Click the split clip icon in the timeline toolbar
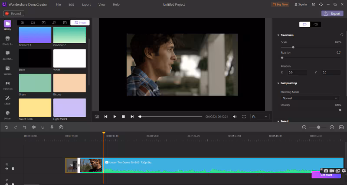Viewport: 347px width, 185px height. click(x=33, y=127)
